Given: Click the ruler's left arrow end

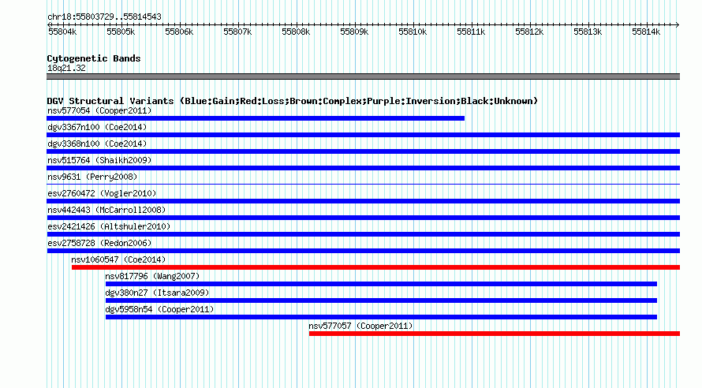Looking at the screenshot, I should coord(49,24).
